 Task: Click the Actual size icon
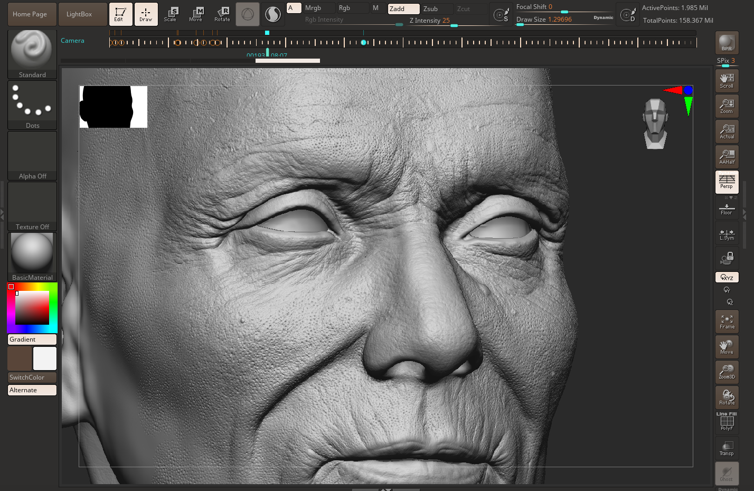[727, 131]
